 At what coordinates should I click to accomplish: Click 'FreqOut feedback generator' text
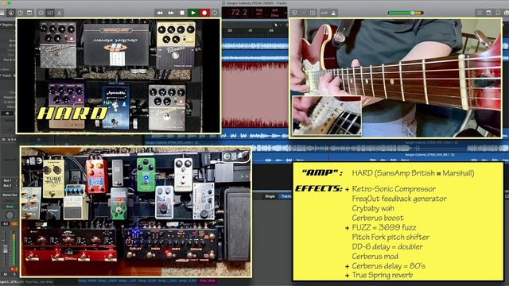[x=399, y=199]
